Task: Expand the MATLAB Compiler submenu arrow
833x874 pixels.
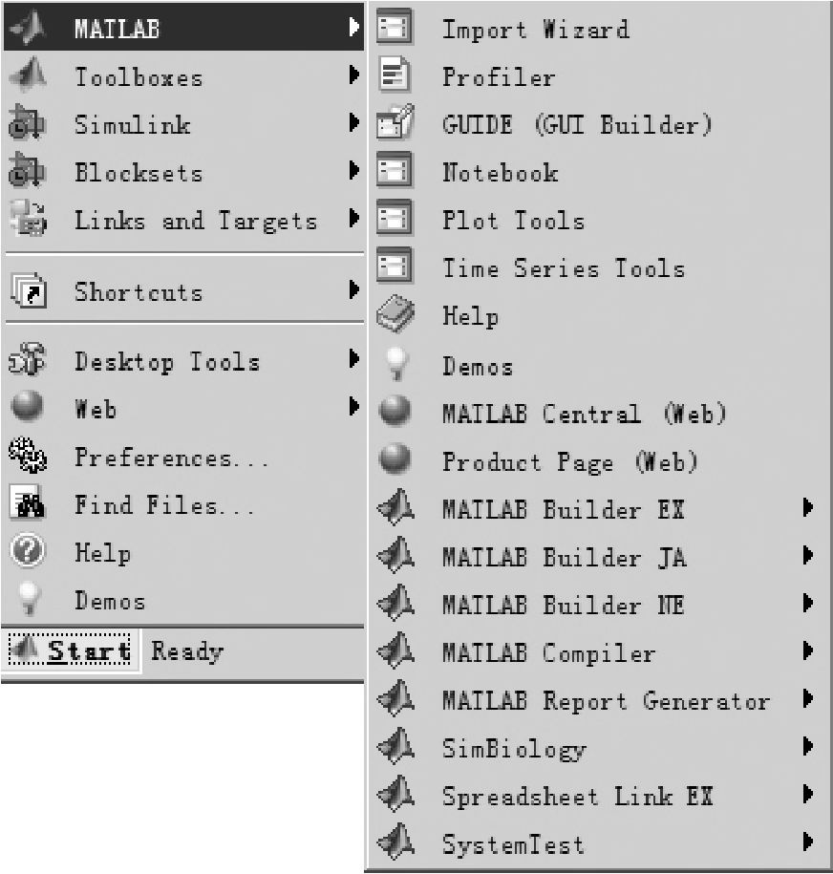Action: [808, 652]
